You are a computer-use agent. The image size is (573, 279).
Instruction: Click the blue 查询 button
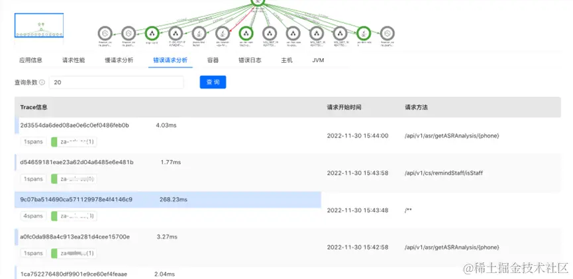point(213,82)
